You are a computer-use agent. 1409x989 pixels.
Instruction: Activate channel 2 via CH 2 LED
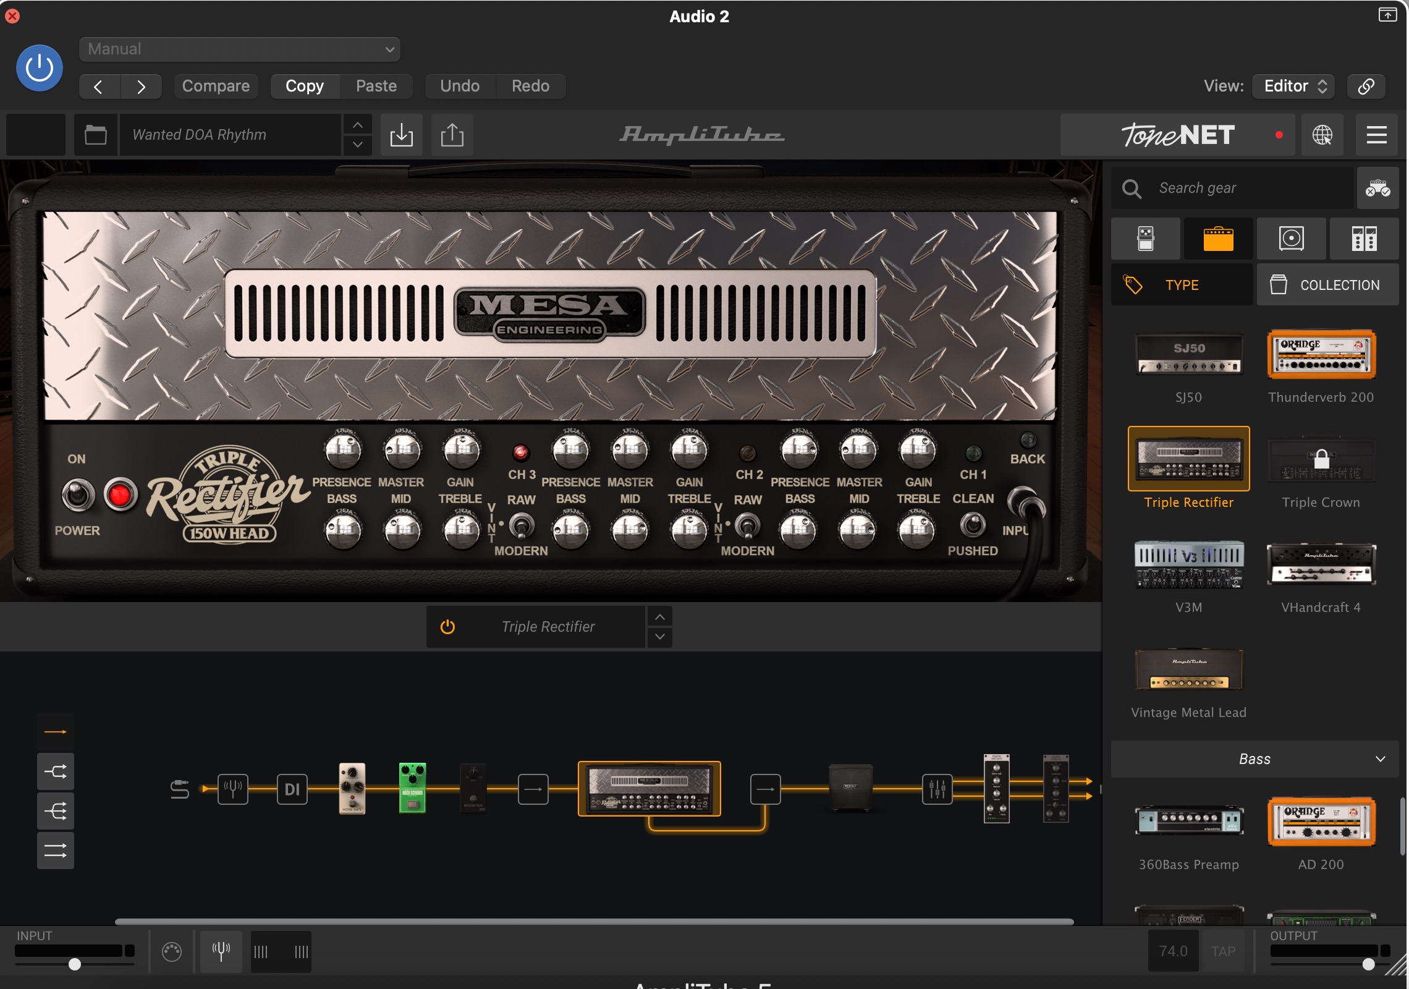[748, 453]
